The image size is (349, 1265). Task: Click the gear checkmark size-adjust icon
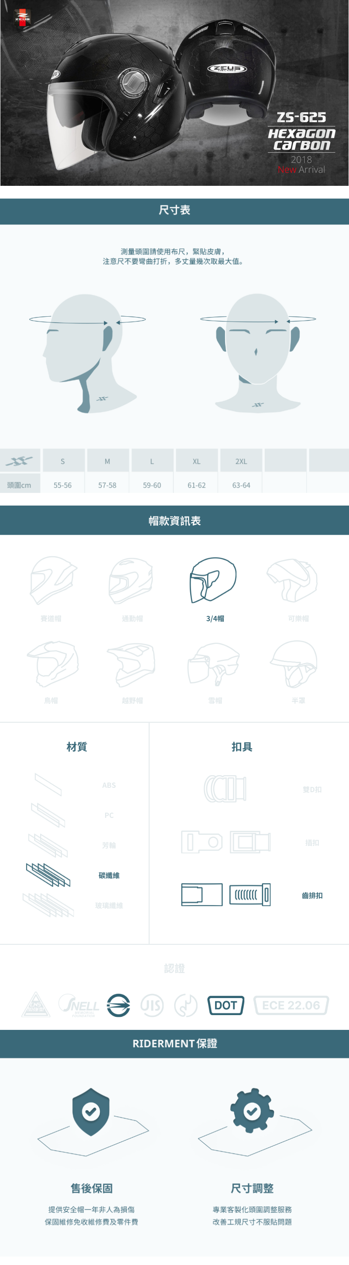pos(252,1110)
